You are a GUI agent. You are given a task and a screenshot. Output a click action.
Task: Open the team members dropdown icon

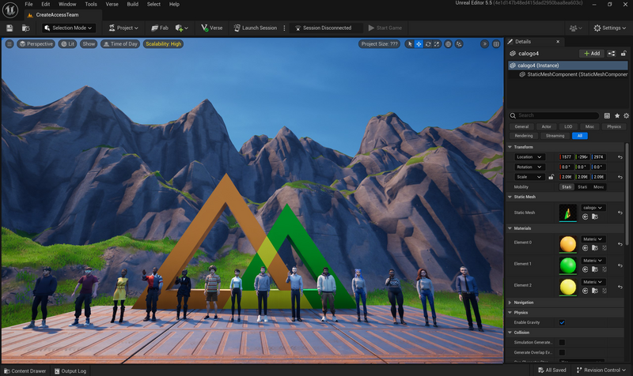point(575,28)
